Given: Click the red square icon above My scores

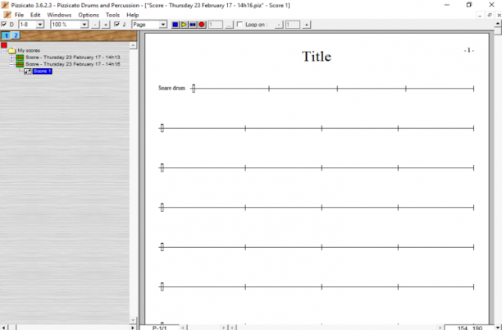Looking at the screenshot, I should 4,45.
